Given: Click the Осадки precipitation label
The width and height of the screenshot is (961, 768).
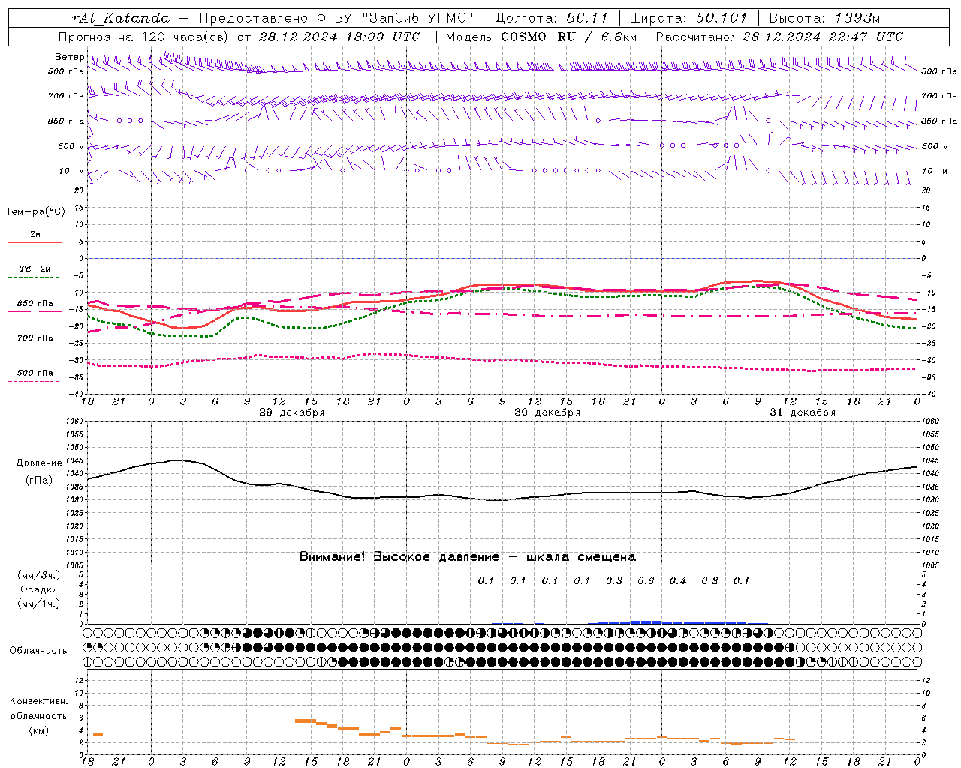Looking at the screenshot, I should 39,589.
